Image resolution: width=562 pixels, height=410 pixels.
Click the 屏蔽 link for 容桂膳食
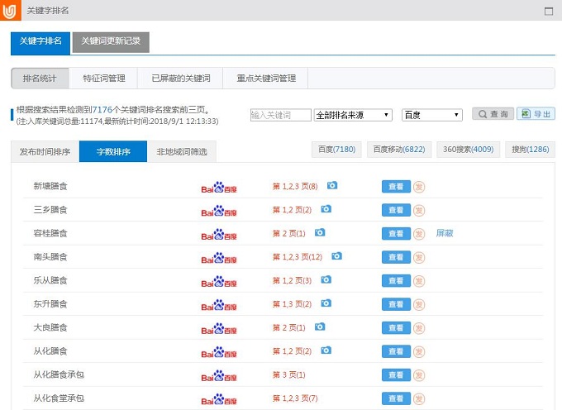click(445, 233)
